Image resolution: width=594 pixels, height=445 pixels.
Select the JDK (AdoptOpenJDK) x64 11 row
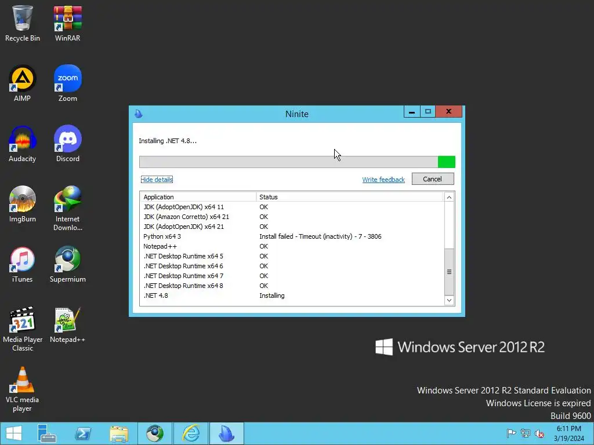[292, 207]
